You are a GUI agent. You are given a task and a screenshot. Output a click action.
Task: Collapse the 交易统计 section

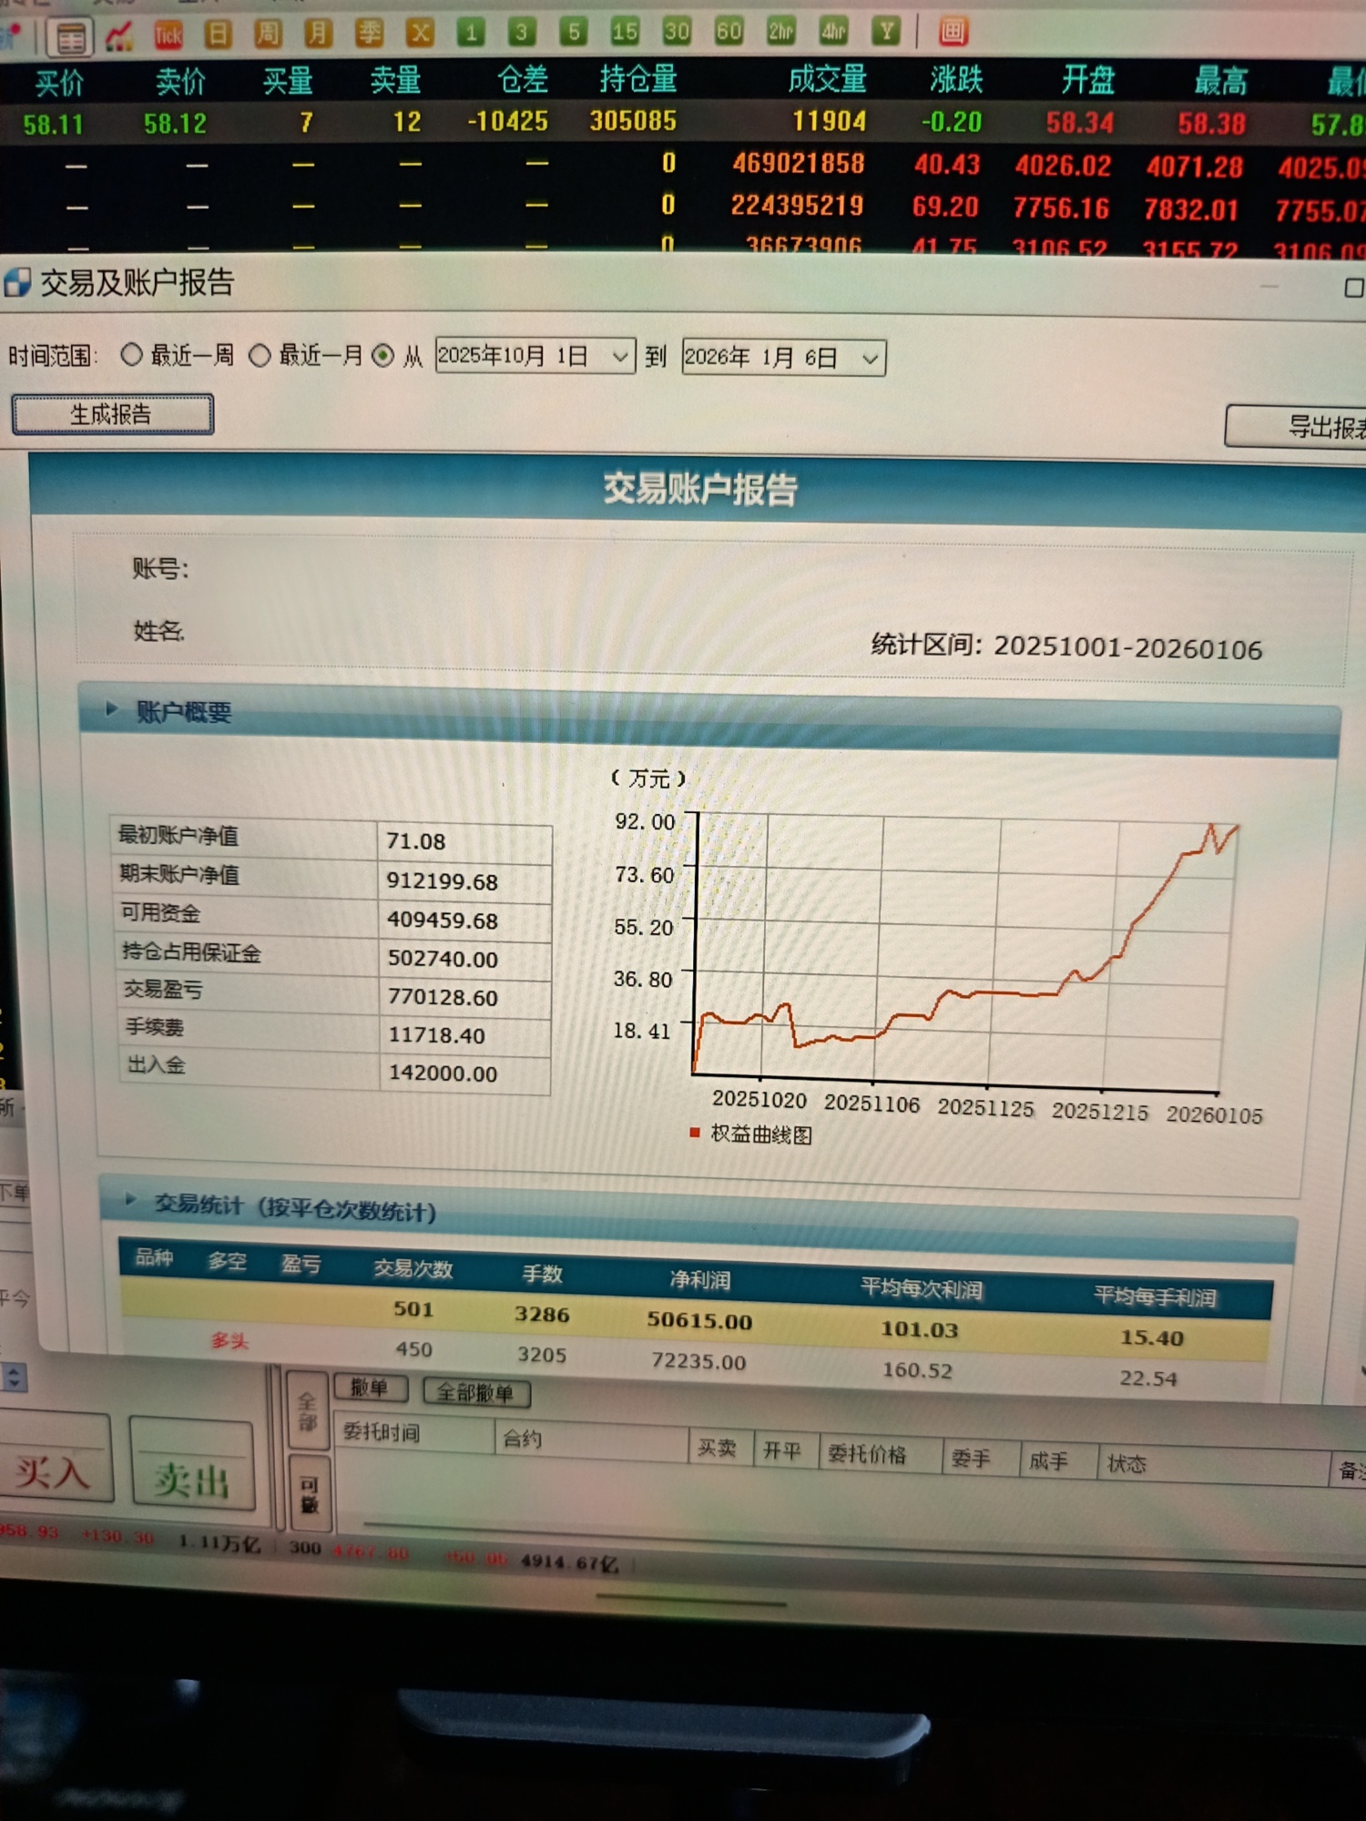pos(130,1200)
